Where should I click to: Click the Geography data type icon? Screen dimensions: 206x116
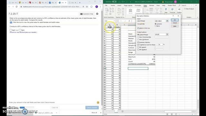tap(138, 11)
